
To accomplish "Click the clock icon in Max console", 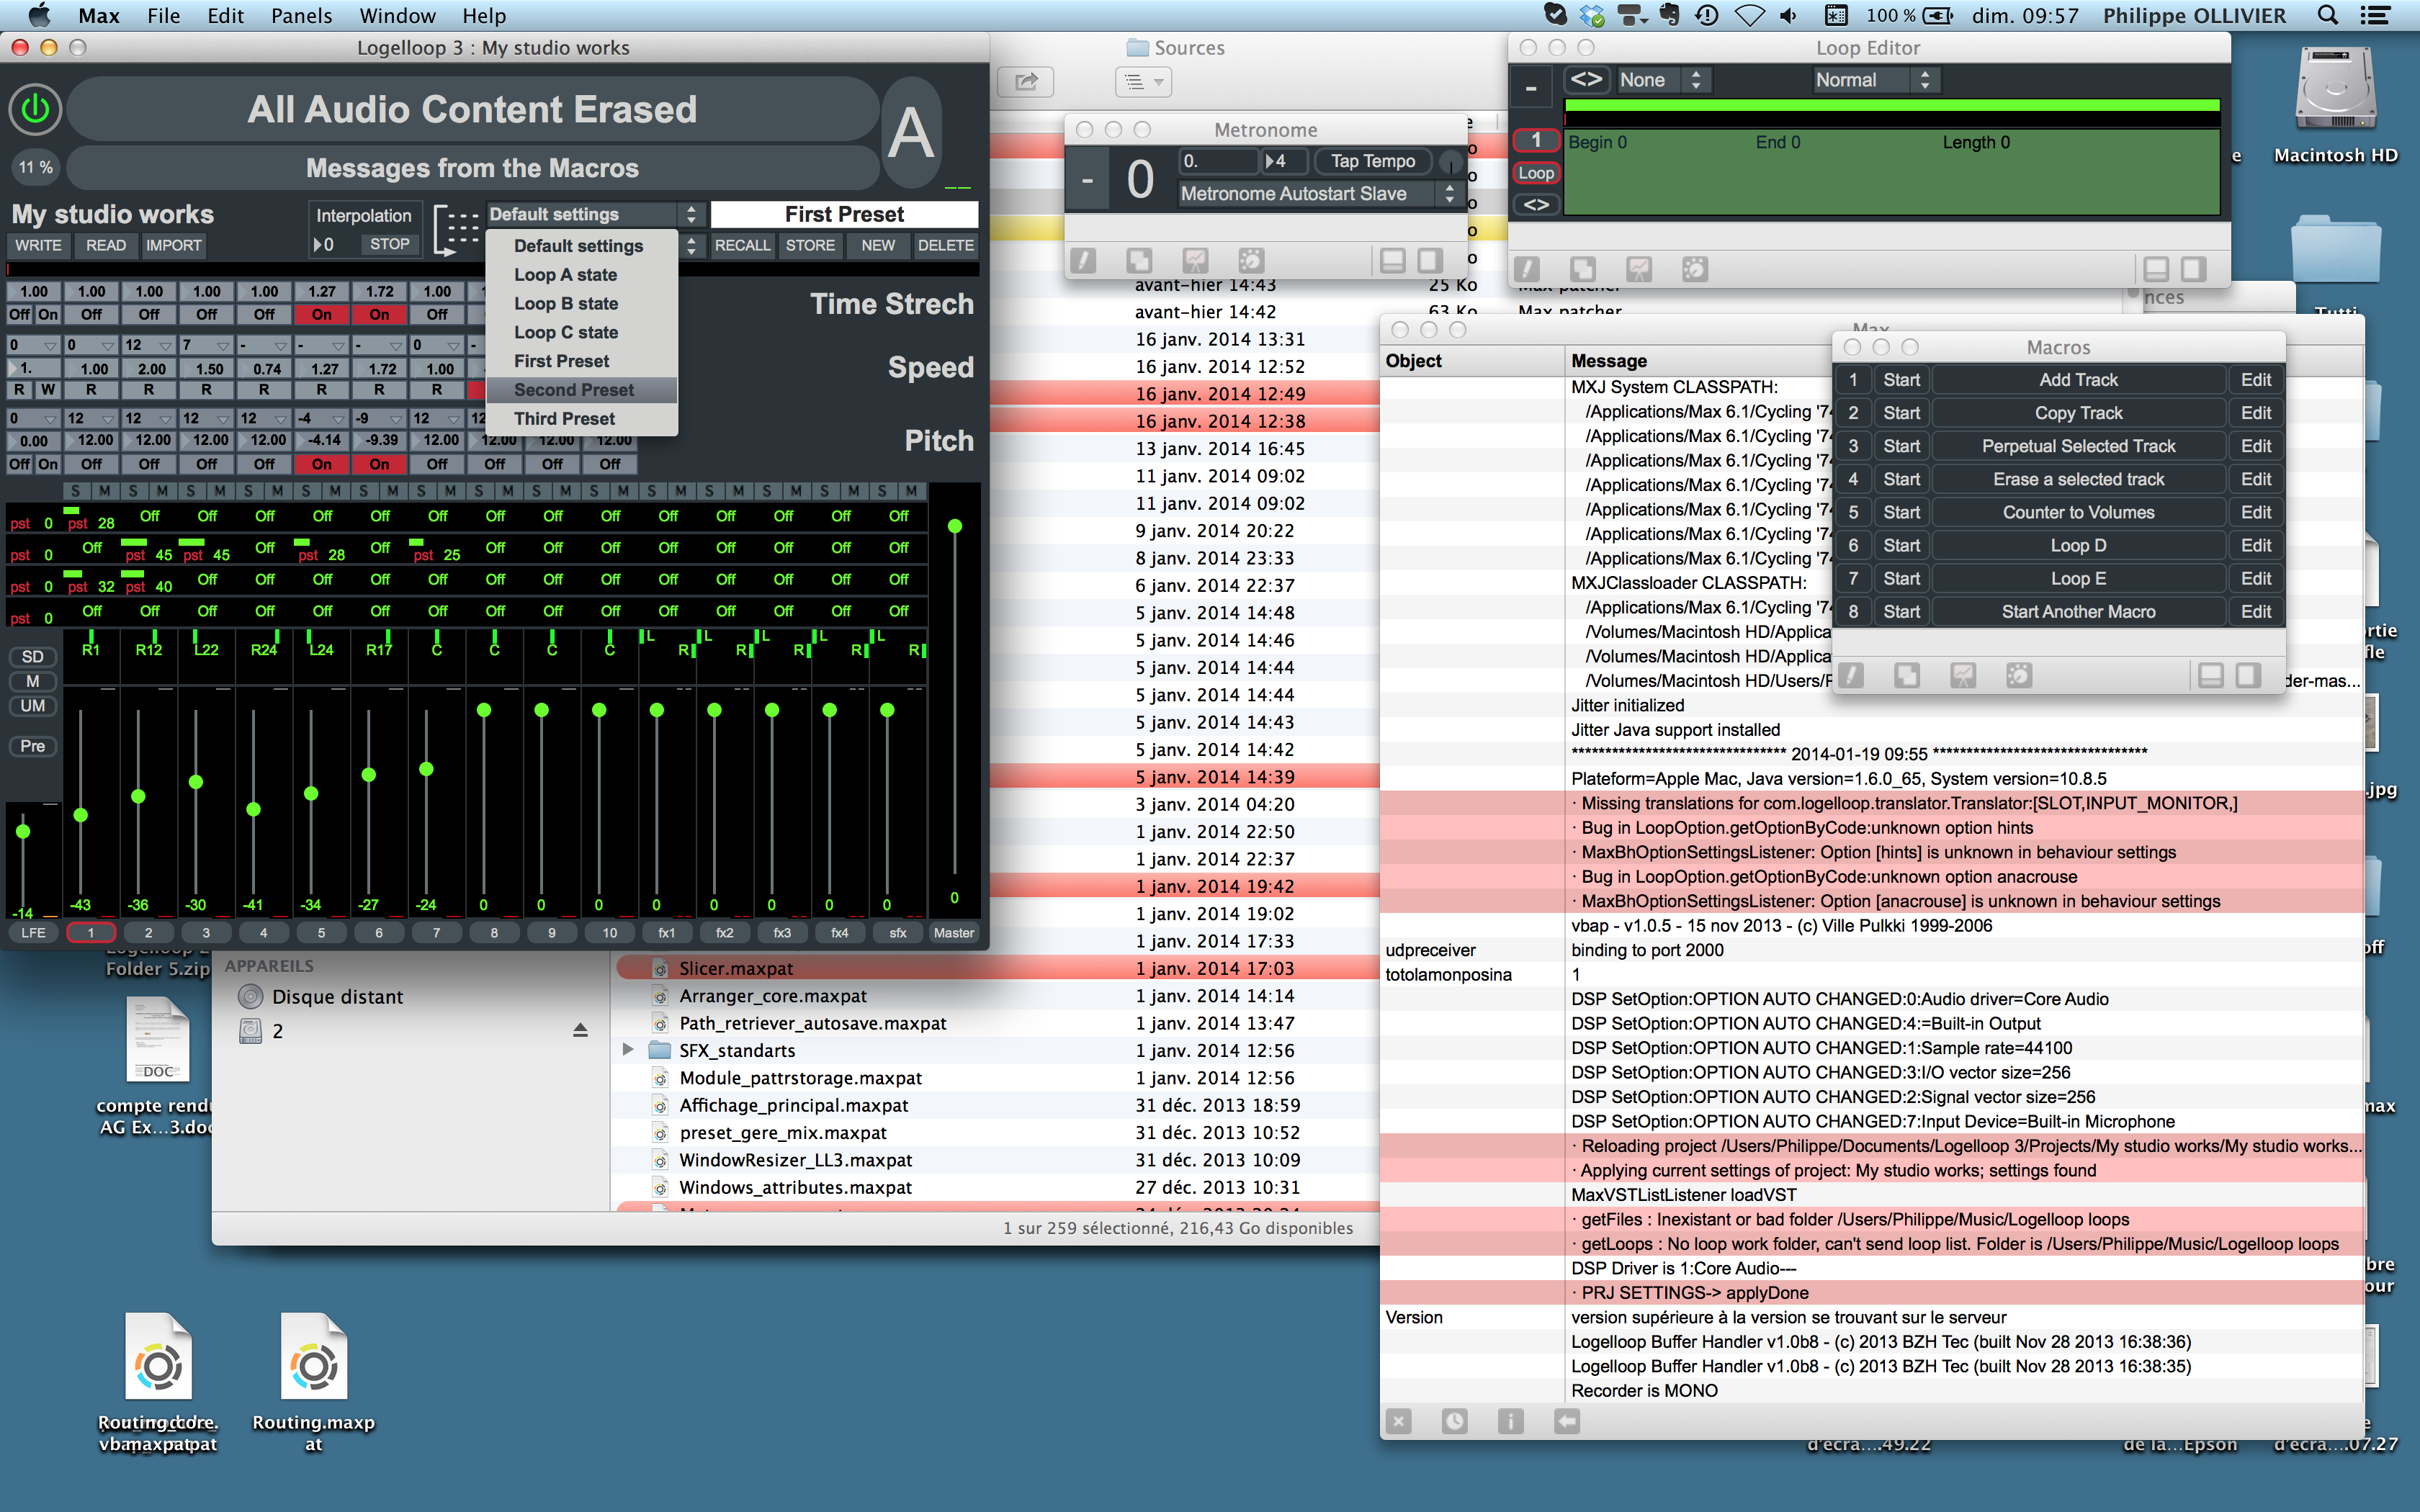I will click(1455, 1421).
